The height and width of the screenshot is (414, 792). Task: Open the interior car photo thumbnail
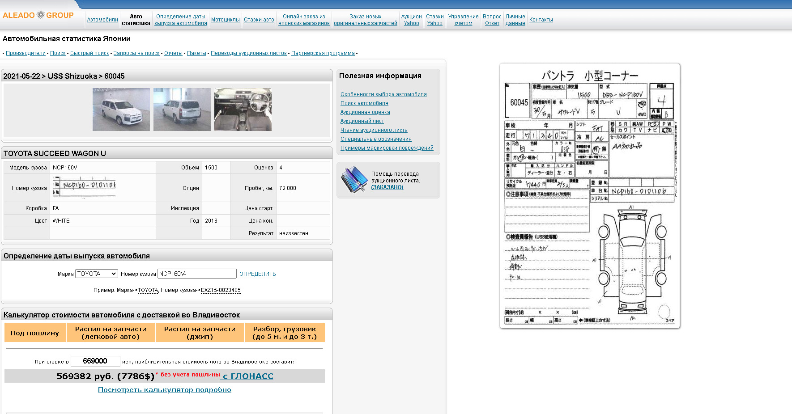pyautogui.click(x=243, y=110)
